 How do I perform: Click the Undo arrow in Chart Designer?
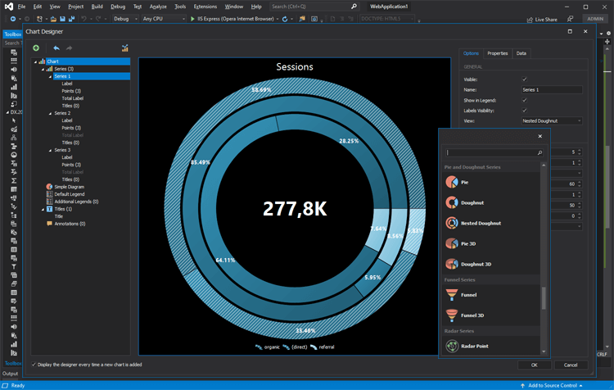56,48
